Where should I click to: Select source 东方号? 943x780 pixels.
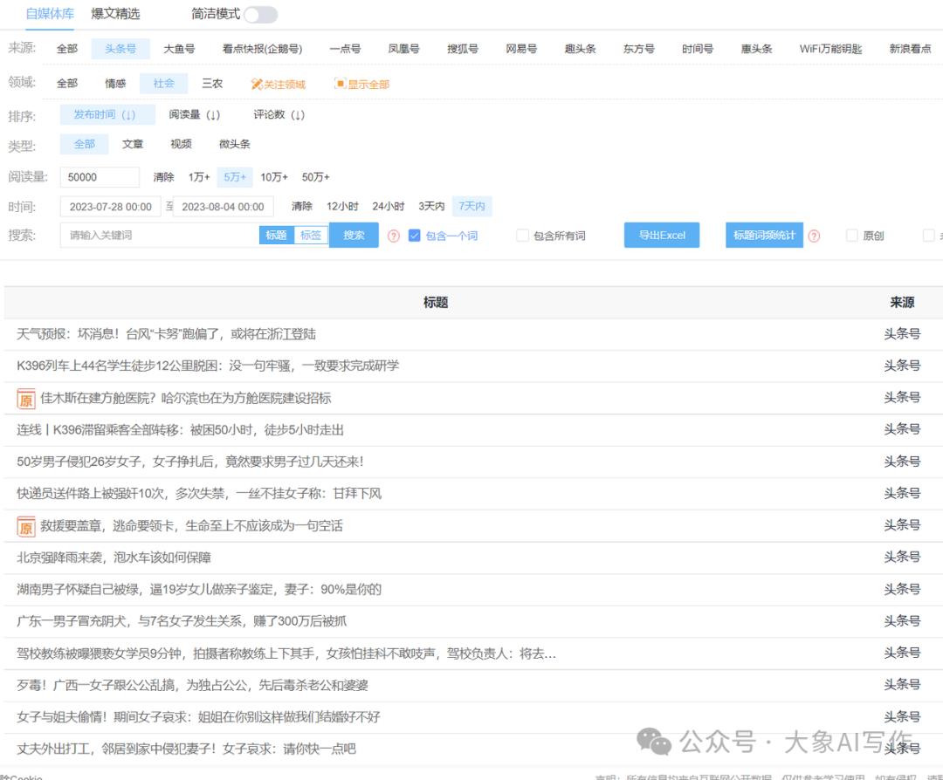(638, 49)
